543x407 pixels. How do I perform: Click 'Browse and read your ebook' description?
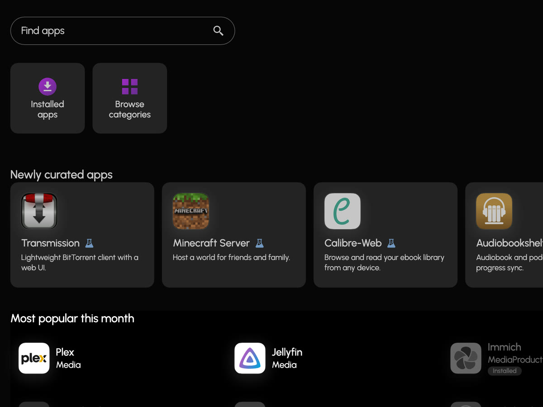pyautogui.click(x=384, y=262)
